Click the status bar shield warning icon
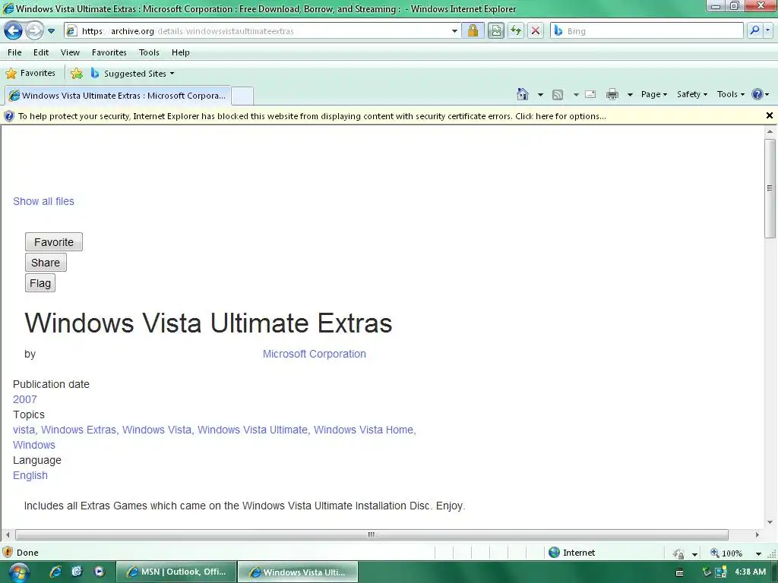 click(x=8, y=553)
